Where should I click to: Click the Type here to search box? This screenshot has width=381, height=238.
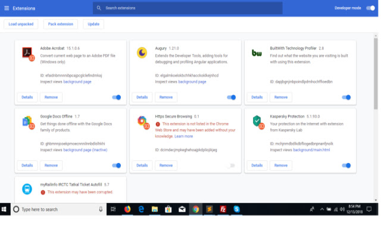click(58, 209)
